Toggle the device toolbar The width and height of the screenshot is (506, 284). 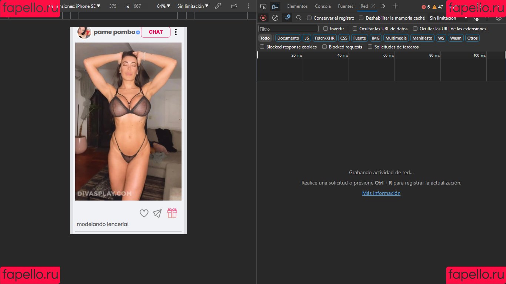click(x=275, y=6)
